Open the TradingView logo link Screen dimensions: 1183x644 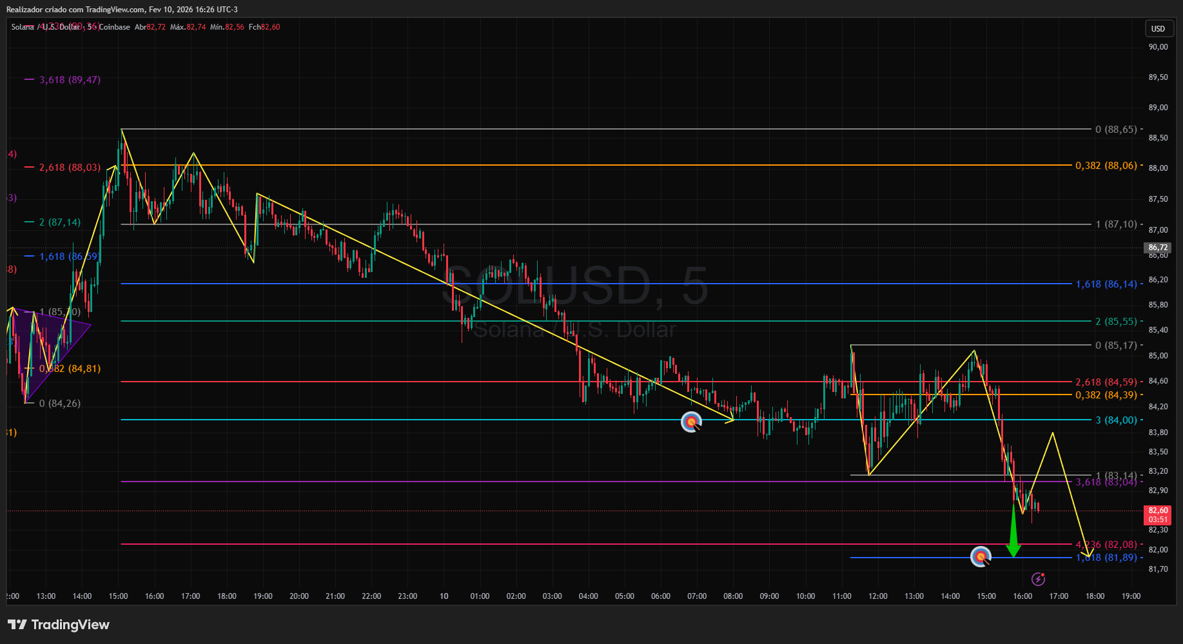click(x=59, y=625)
